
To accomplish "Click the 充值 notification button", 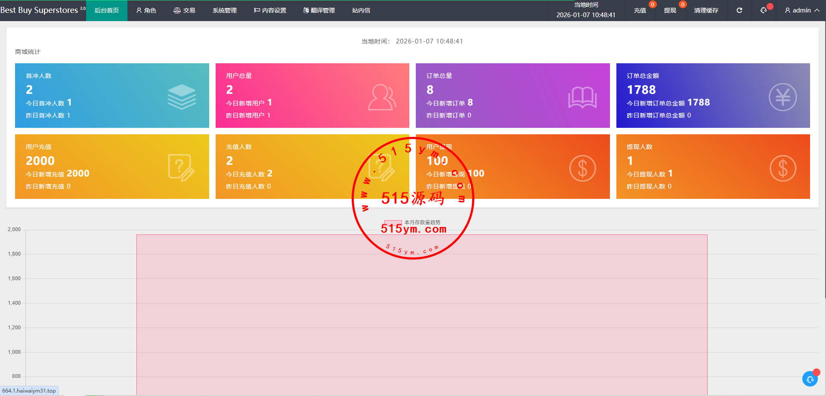I will (640, 10).
